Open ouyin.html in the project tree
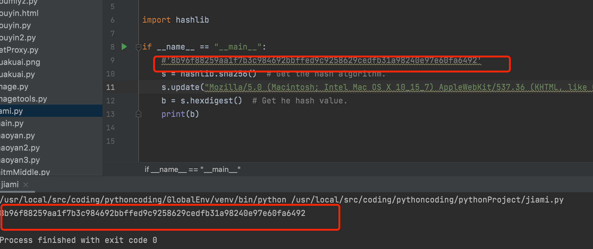Screen dimensions: 593x249 pos(19,13)
